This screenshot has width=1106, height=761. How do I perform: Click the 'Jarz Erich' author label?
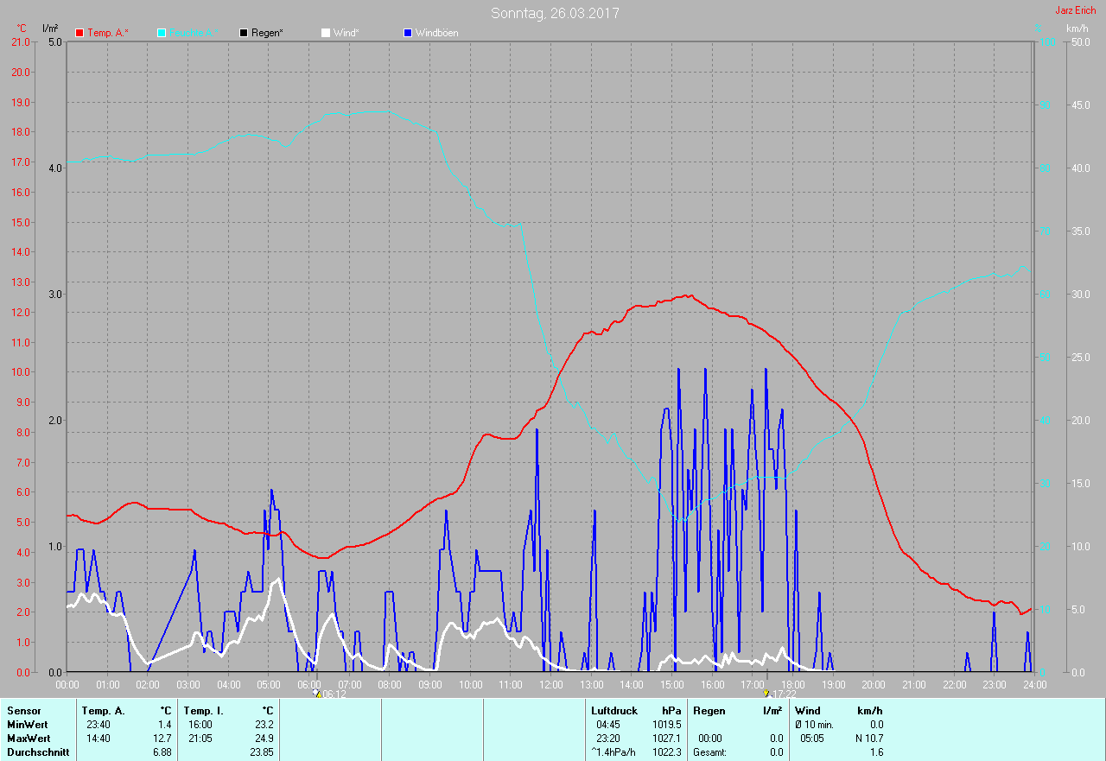coord(1076,10)
